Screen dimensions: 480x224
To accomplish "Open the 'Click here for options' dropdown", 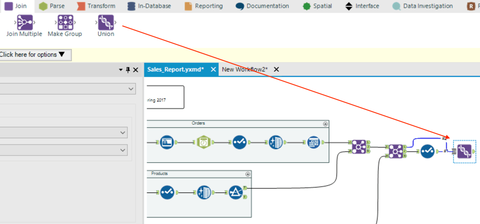I will pyautogui.click(x=35, y=55).
